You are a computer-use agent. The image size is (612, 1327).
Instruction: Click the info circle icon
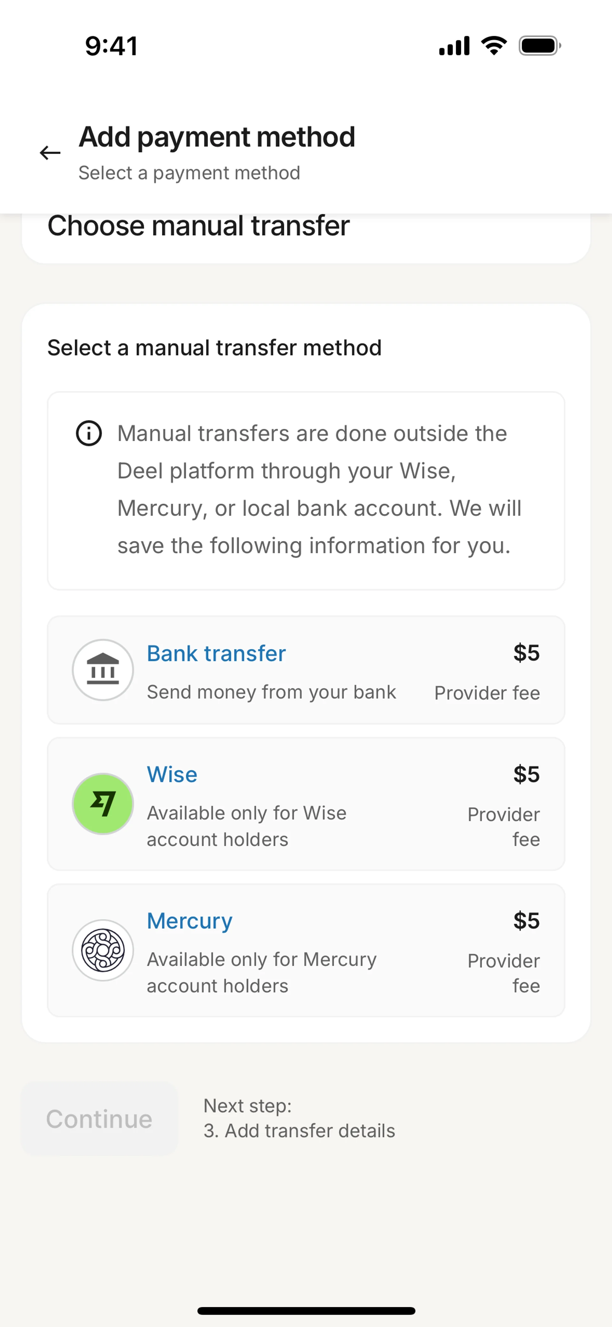click(89, 433)
